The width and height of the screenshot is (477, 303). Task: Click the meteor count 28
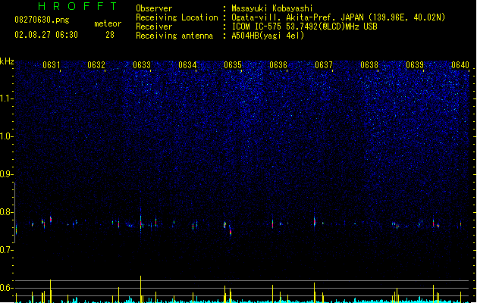110,35
